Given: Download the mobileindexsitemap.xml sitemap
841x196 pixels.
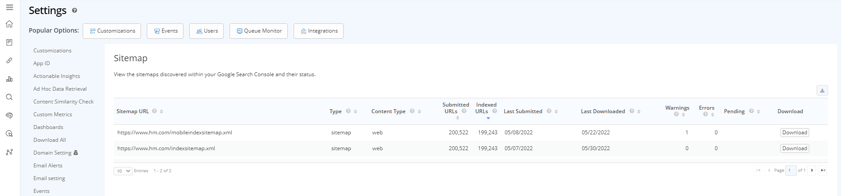Looking at the screenshot, I should [x=794, y=133].
